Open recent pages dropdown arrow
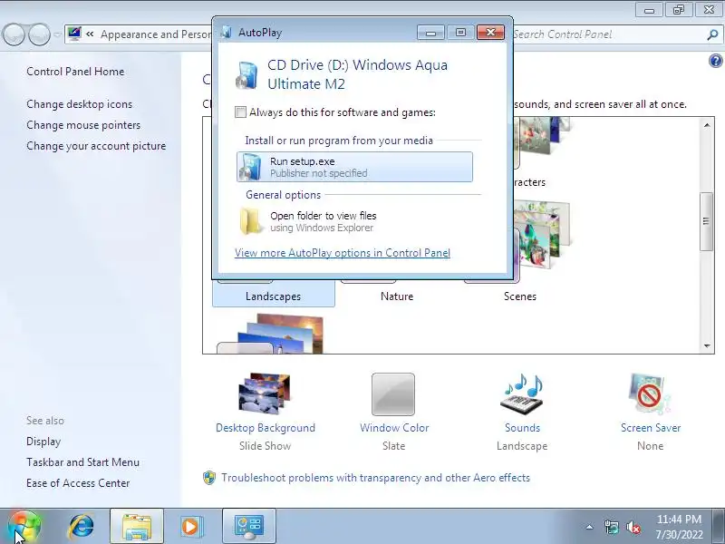The height and width of the screenshot is (544, 725). pyautogui.click(x=57, y=34)
